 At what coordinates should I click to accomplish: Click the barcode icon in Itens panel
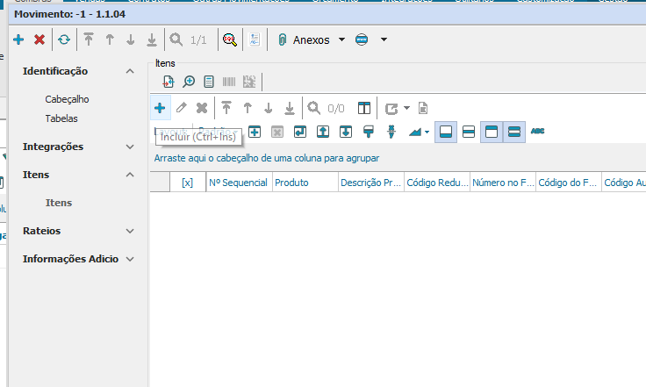228,82
